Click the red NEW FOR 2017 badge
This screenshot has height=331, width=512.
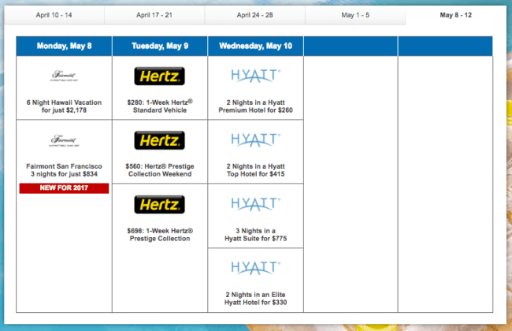click(x=64, y=187)
